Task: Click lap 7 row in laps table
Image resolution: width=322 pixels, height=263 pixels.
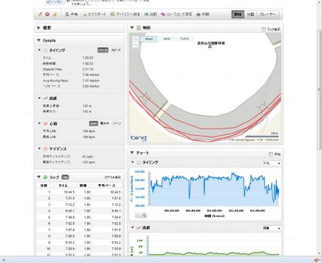Action: tap(80, 230)
